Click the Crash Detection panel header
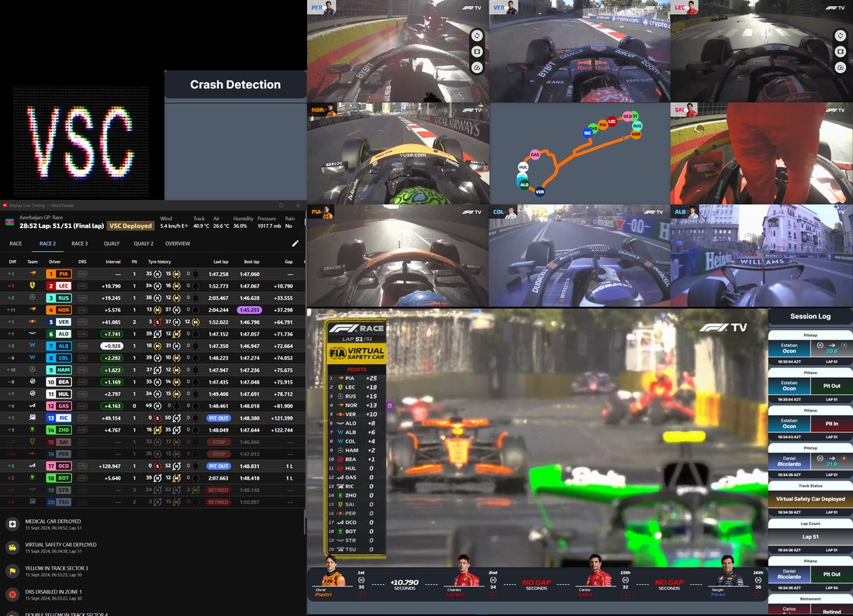 pos(236,84)
